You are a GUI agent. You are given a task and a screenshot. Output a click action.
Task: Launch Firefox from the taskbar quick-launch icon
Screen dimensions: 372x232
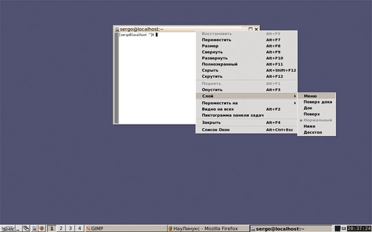pyautogui.click(x=42, y=228)
